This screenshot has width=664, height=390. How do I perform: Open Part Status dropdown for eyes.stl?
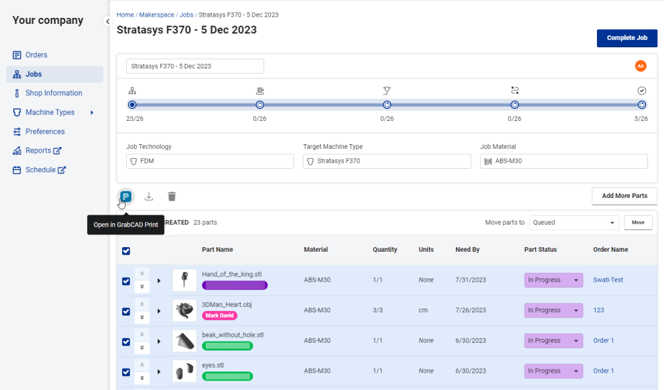(x=554, y=371)
